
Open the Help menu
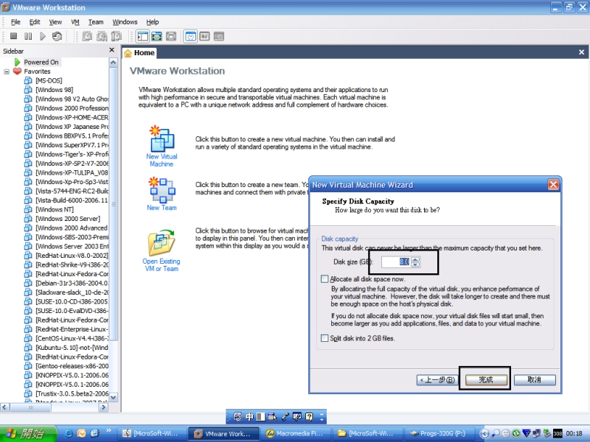coord(153,22)
